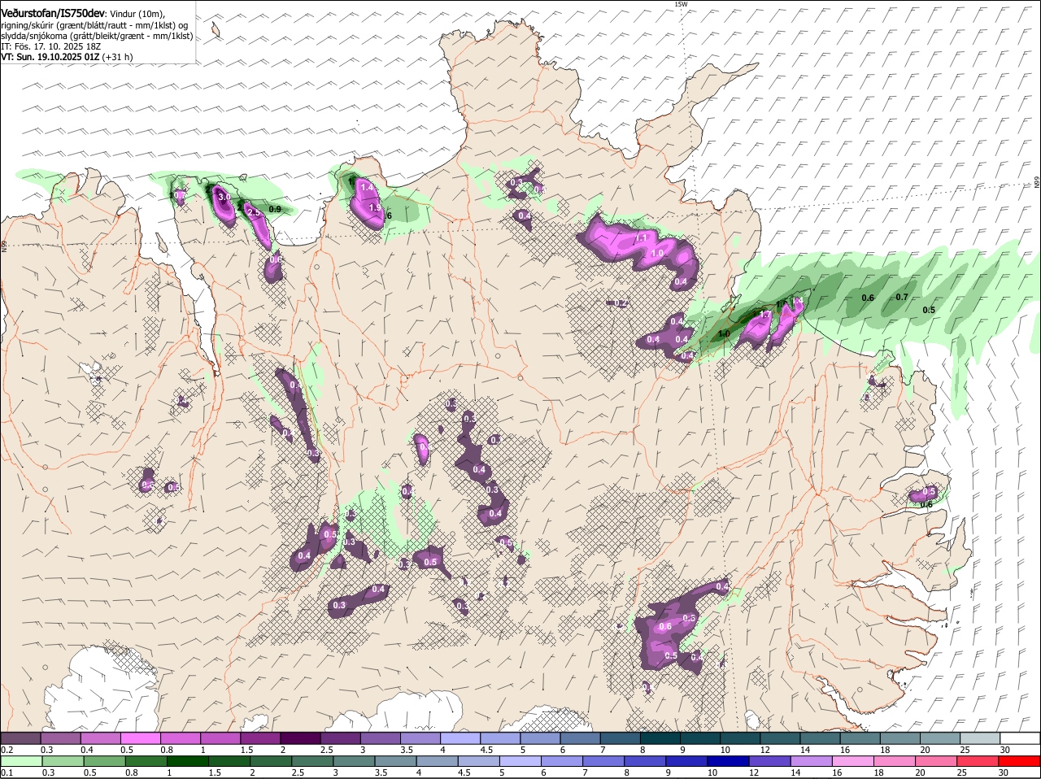This screenshot has width=1041, height=779.
Task: Click the 'VT: Sun. 19.10.2025 01Z (+31 h)' line
Action: [67, 57]
